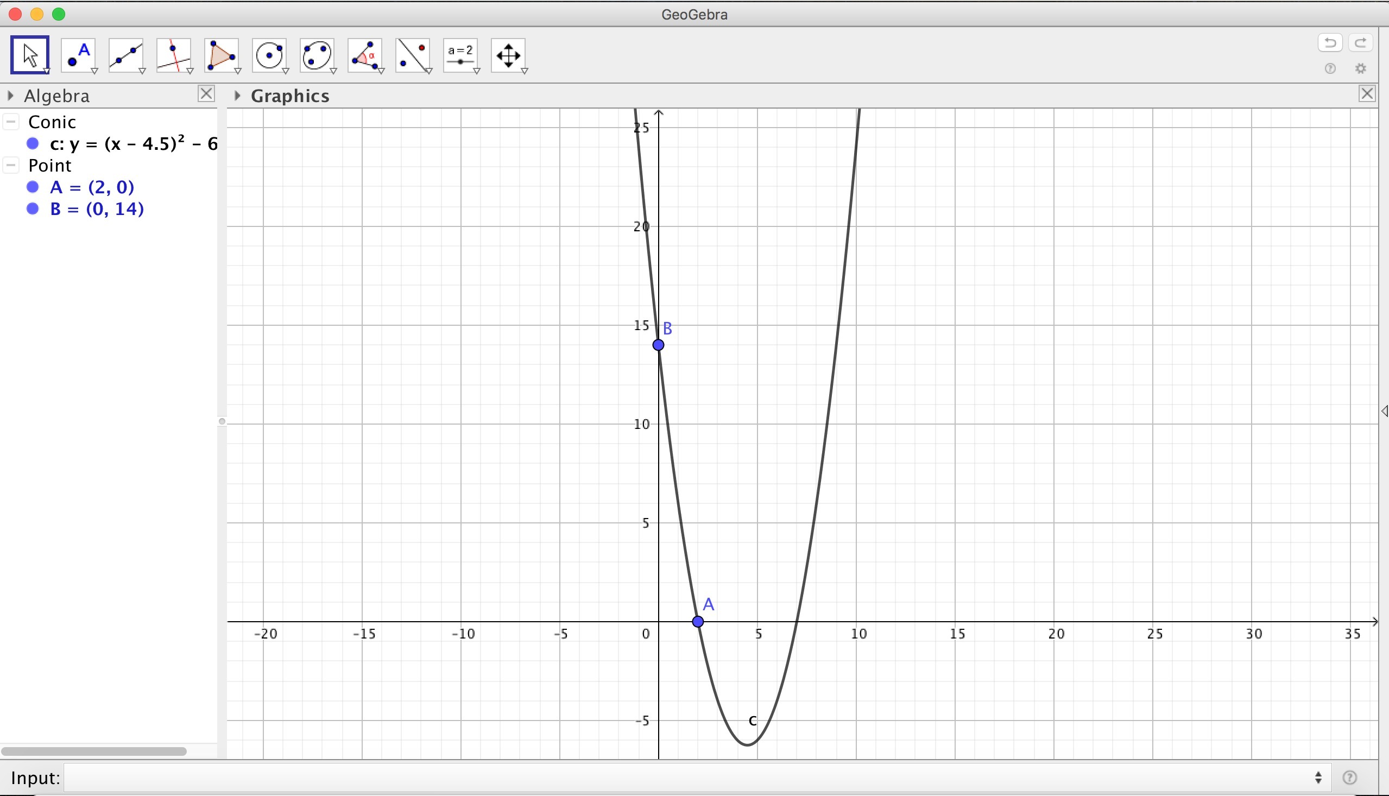Screen dimensions: 1389x796
Task: Select the Slider a=2 tool
Action: (461, 55)
